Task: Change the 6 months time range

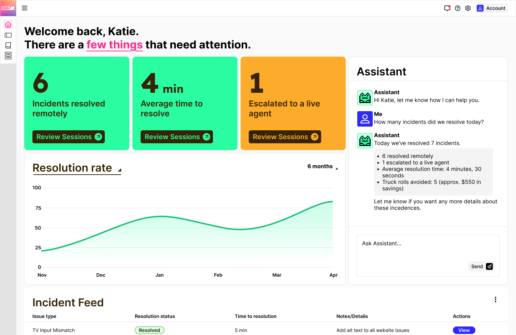Action: [x=322, y=166]
